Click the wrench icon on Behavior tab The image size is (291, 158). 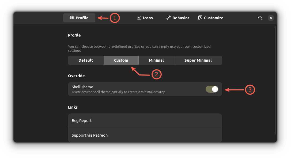168,18
